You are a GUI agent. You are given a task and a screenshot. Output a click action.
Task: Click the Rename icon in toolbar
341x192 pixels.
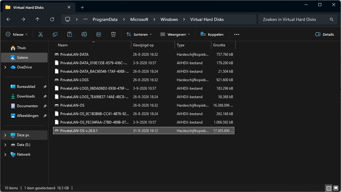(84, 34)
